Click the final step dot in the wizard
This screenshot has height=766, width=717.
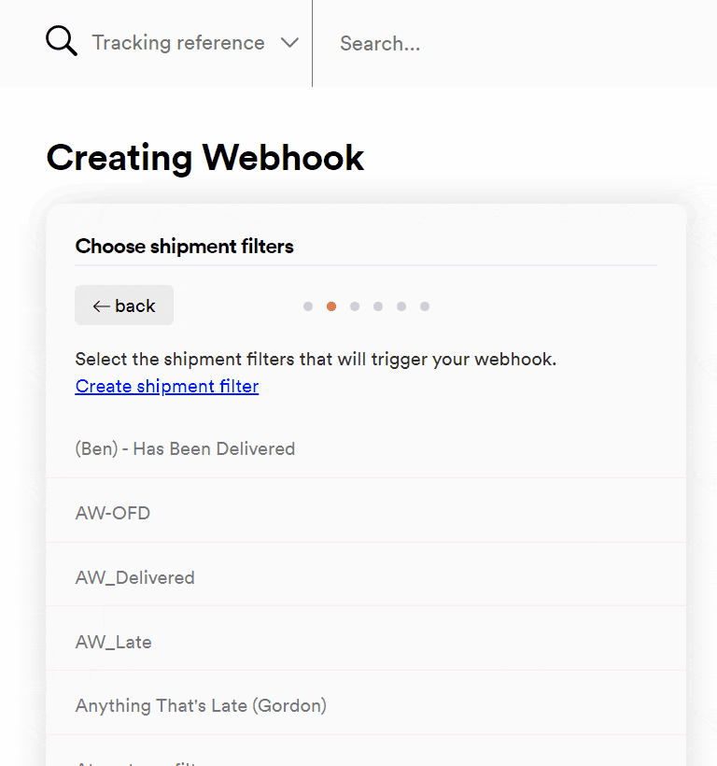[425, 305]
